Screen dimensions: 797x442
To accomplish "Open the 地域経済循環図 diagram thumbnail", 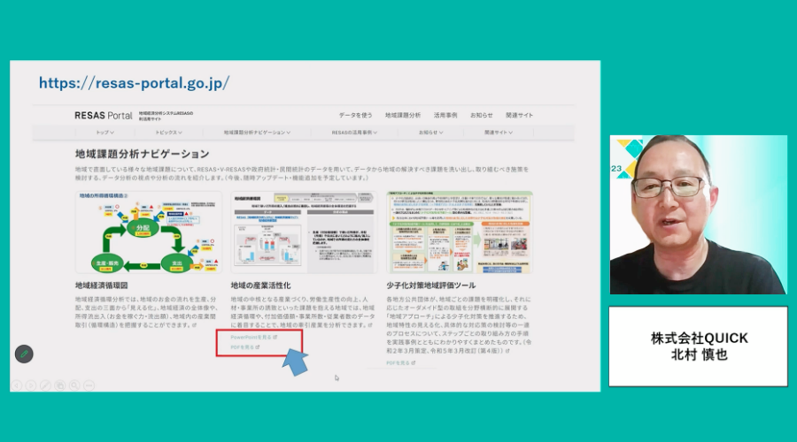I will coord(149,232).
